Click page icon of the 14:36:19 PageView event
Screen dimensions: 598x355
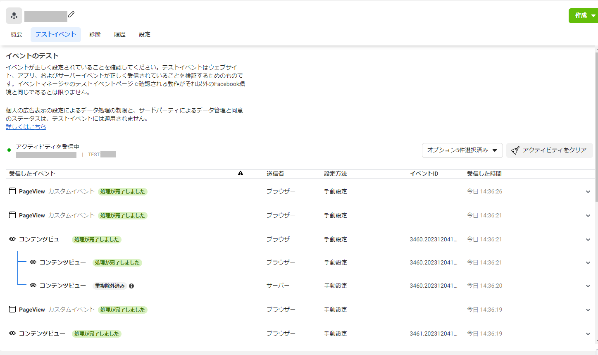(12, 310)
